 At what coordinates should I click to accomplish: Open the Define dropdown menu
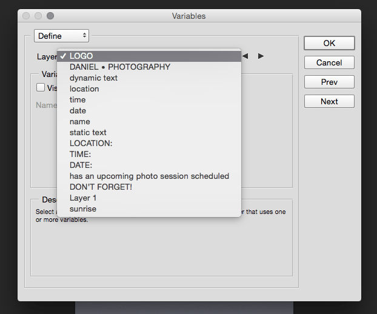[x=62, y=36]
